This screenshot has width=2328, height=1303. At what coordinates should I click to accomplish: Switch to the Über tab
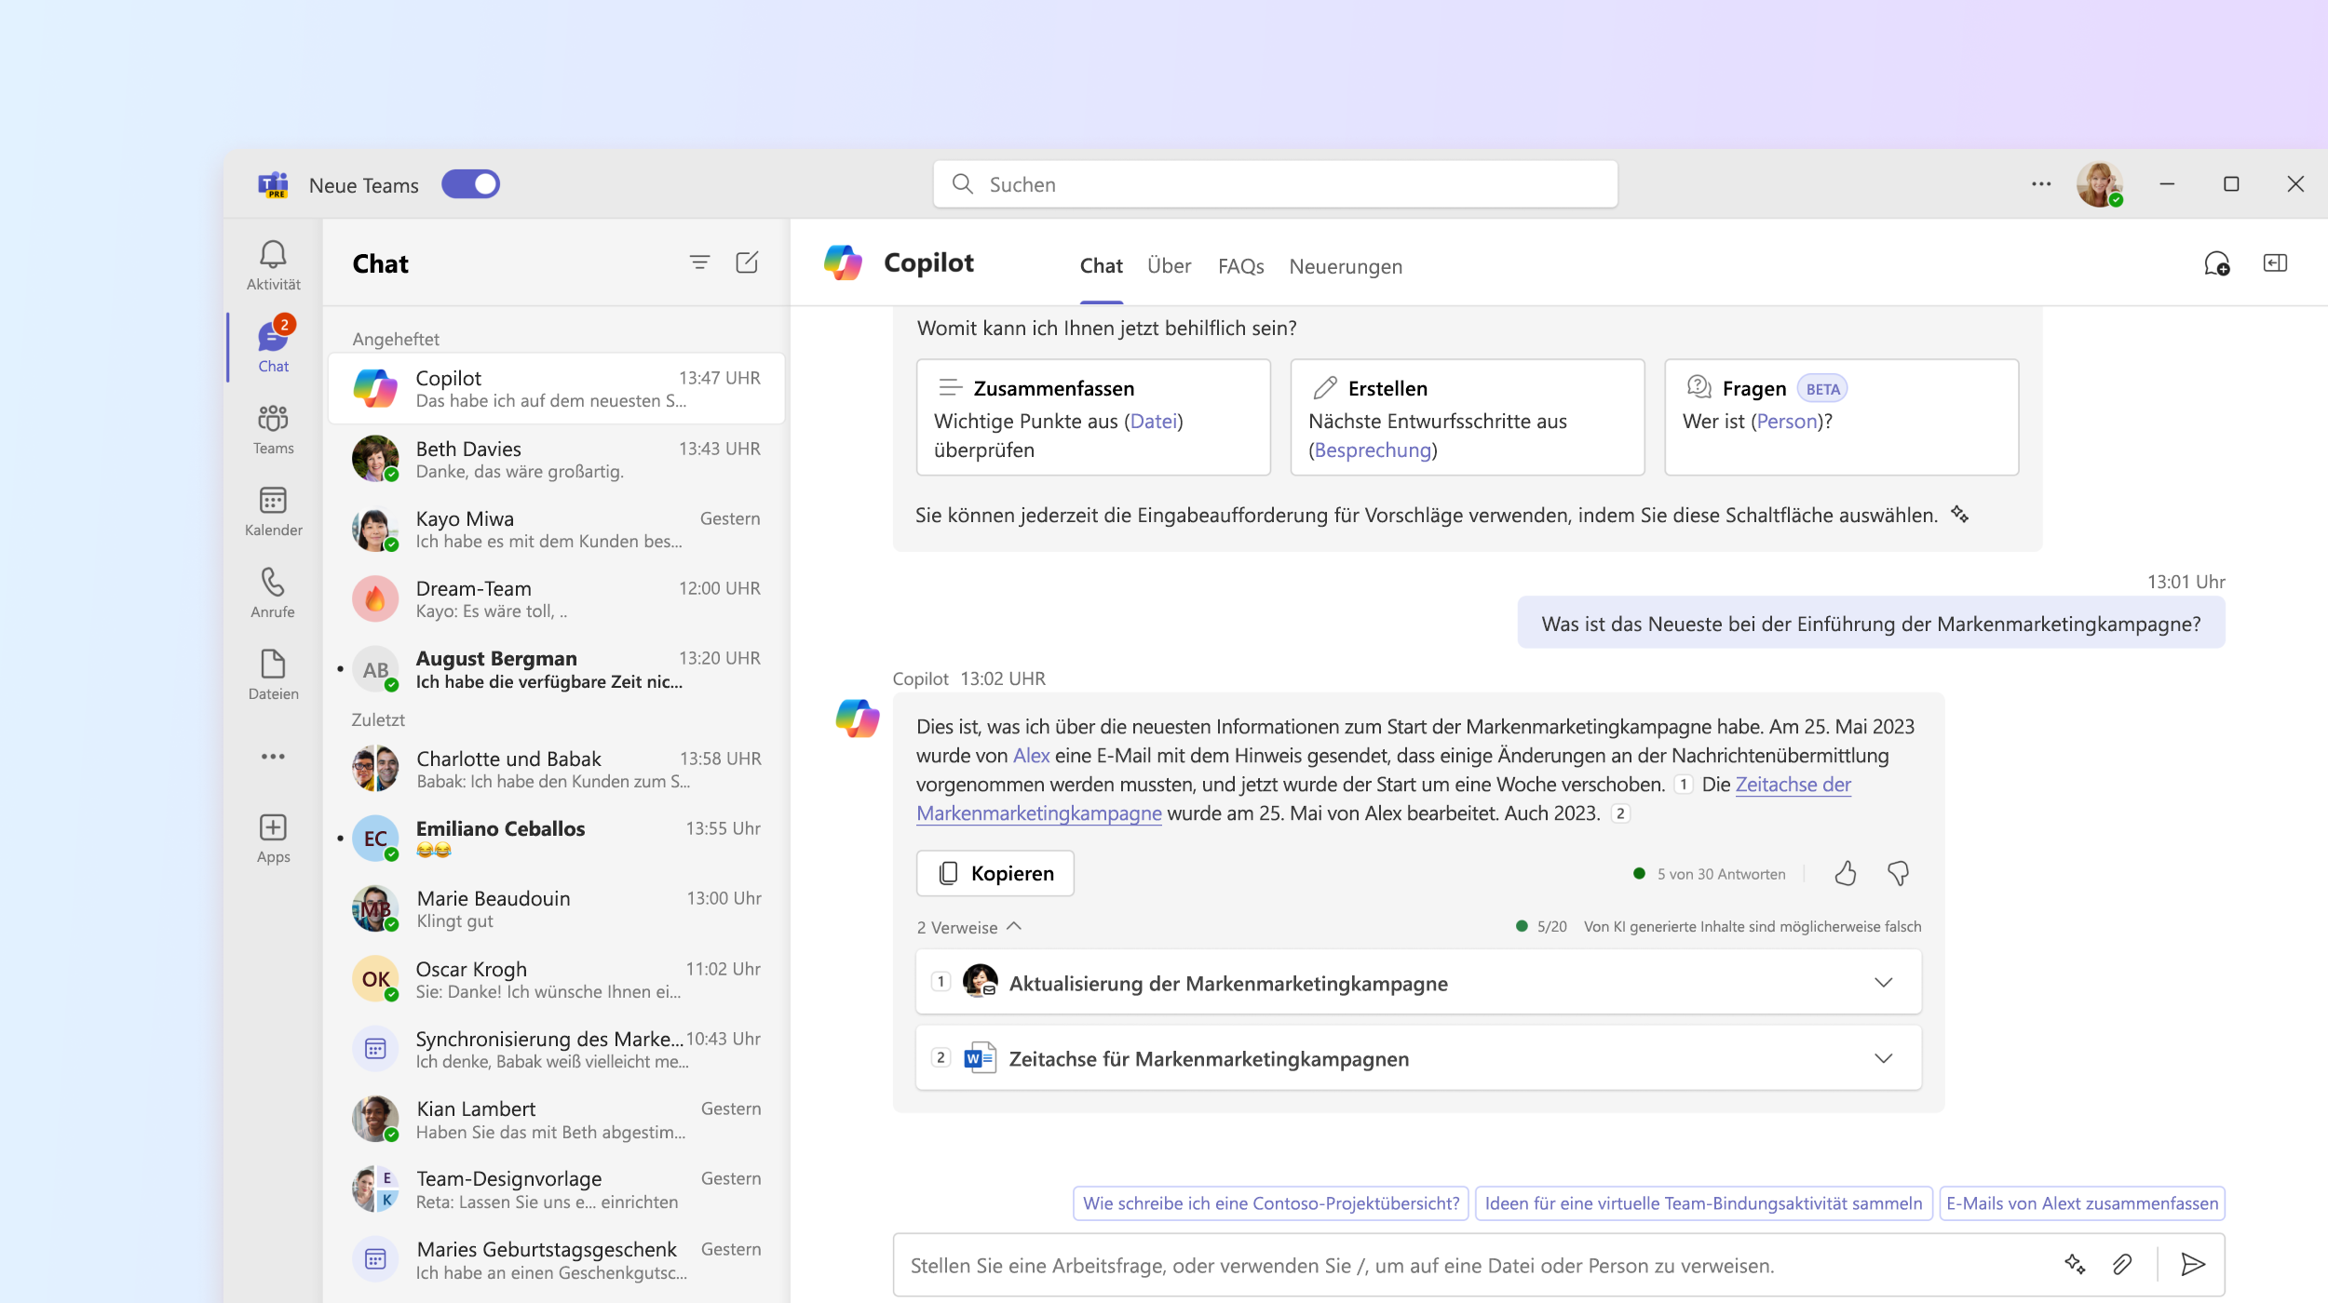click(1169, 266)
